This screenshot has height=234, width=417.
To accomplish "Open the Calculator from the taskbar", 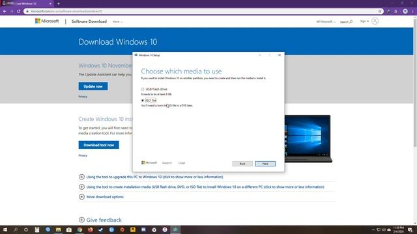I will pos(37,229).
